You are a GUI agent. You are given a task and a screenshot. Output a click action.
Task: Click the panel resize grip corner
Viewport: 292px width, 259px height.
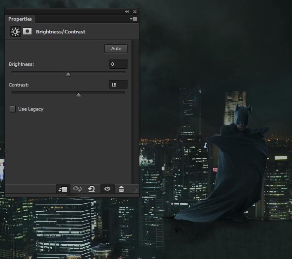136,190
